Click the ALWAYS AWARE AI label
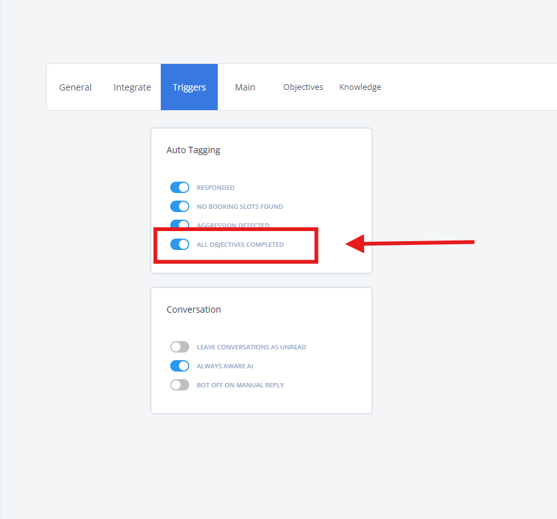Viewport: 557px width, 519px height. tap(225, 366)
